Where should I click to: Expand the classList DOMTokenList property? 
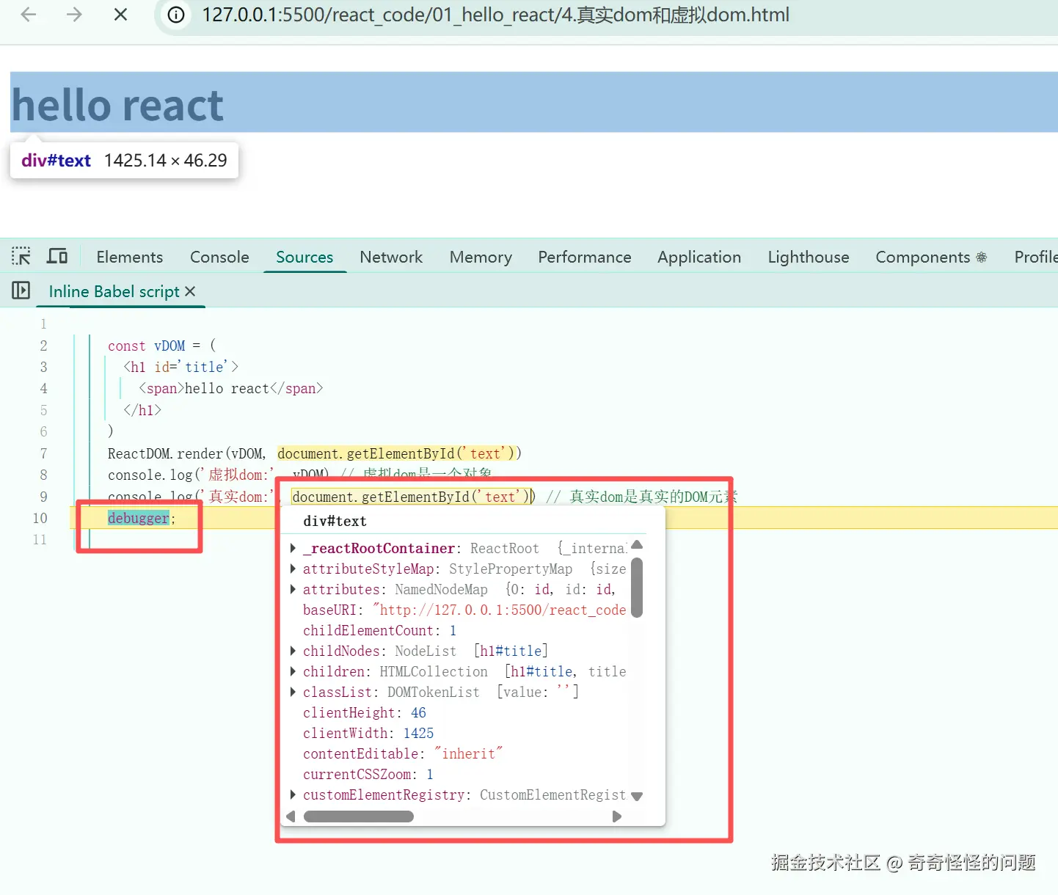[x=293, y=692]
